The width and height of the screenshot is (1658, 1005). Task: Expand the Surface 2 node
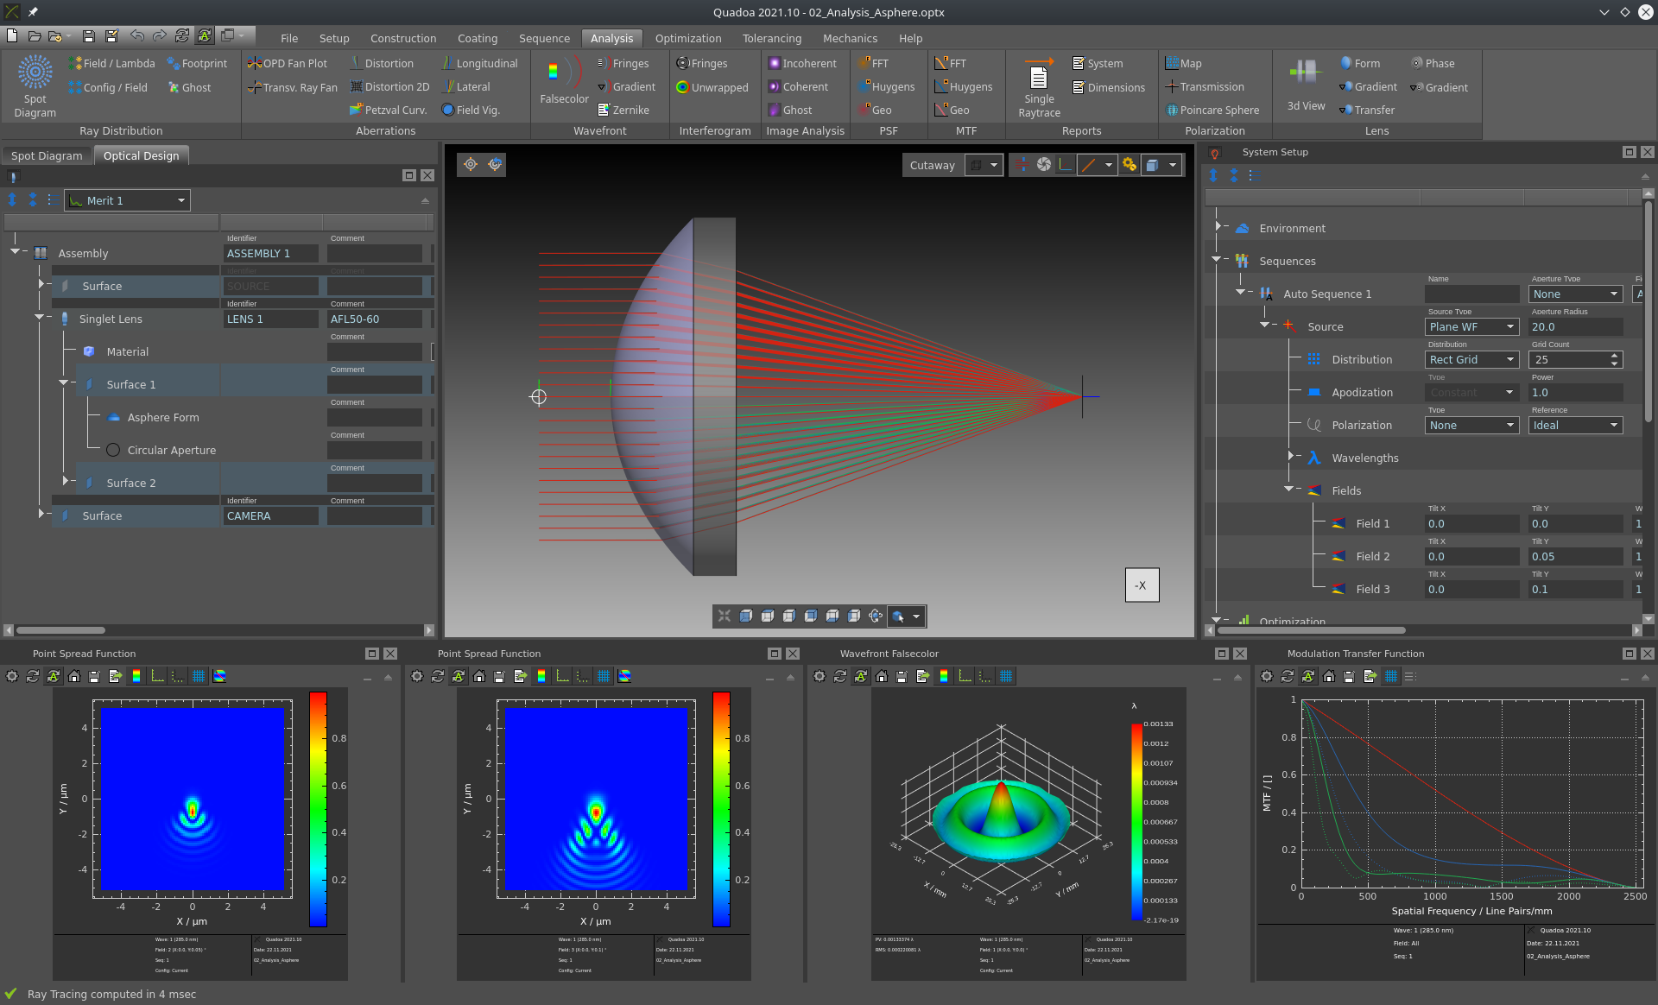65,481
